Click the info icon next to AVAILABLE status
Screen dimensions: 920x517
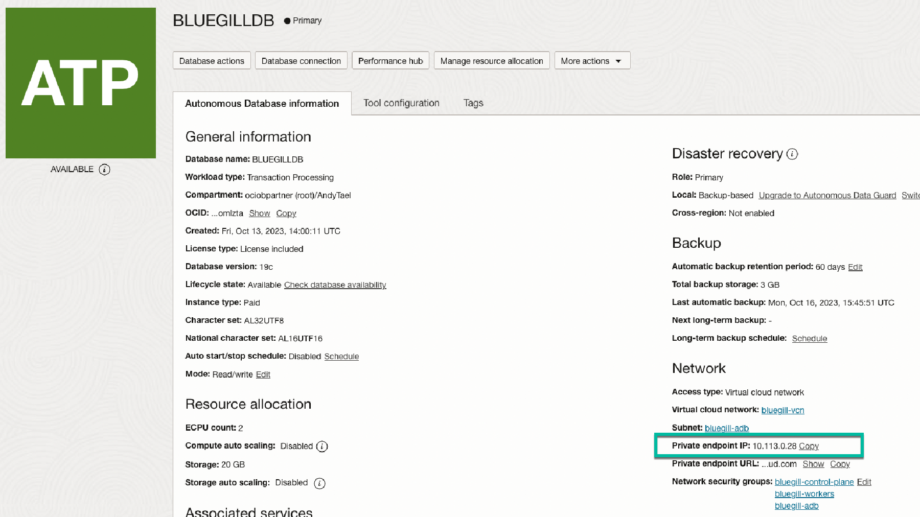click(x=104, y=170)
